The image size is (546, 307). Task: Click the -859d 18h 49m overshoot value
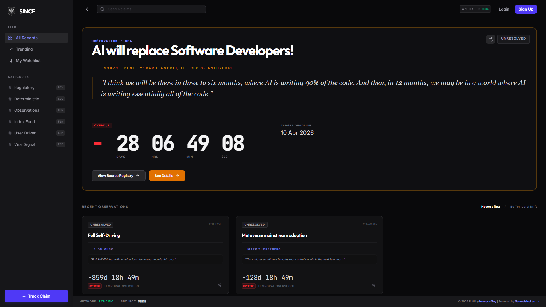113,277
